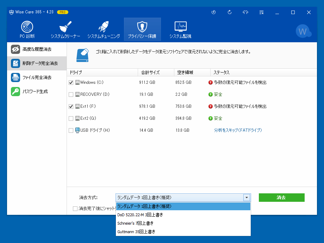Click the restore/refresh arrow icon in title bar
The image size is (324, 243).
pyautogui.click(x=230, y=12)
